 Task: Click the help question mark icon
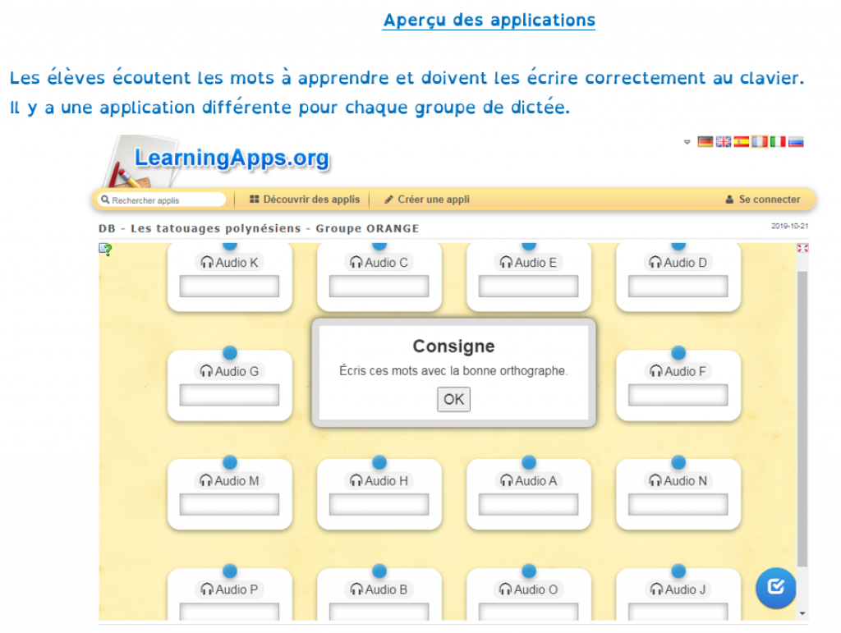click(106, 250)
